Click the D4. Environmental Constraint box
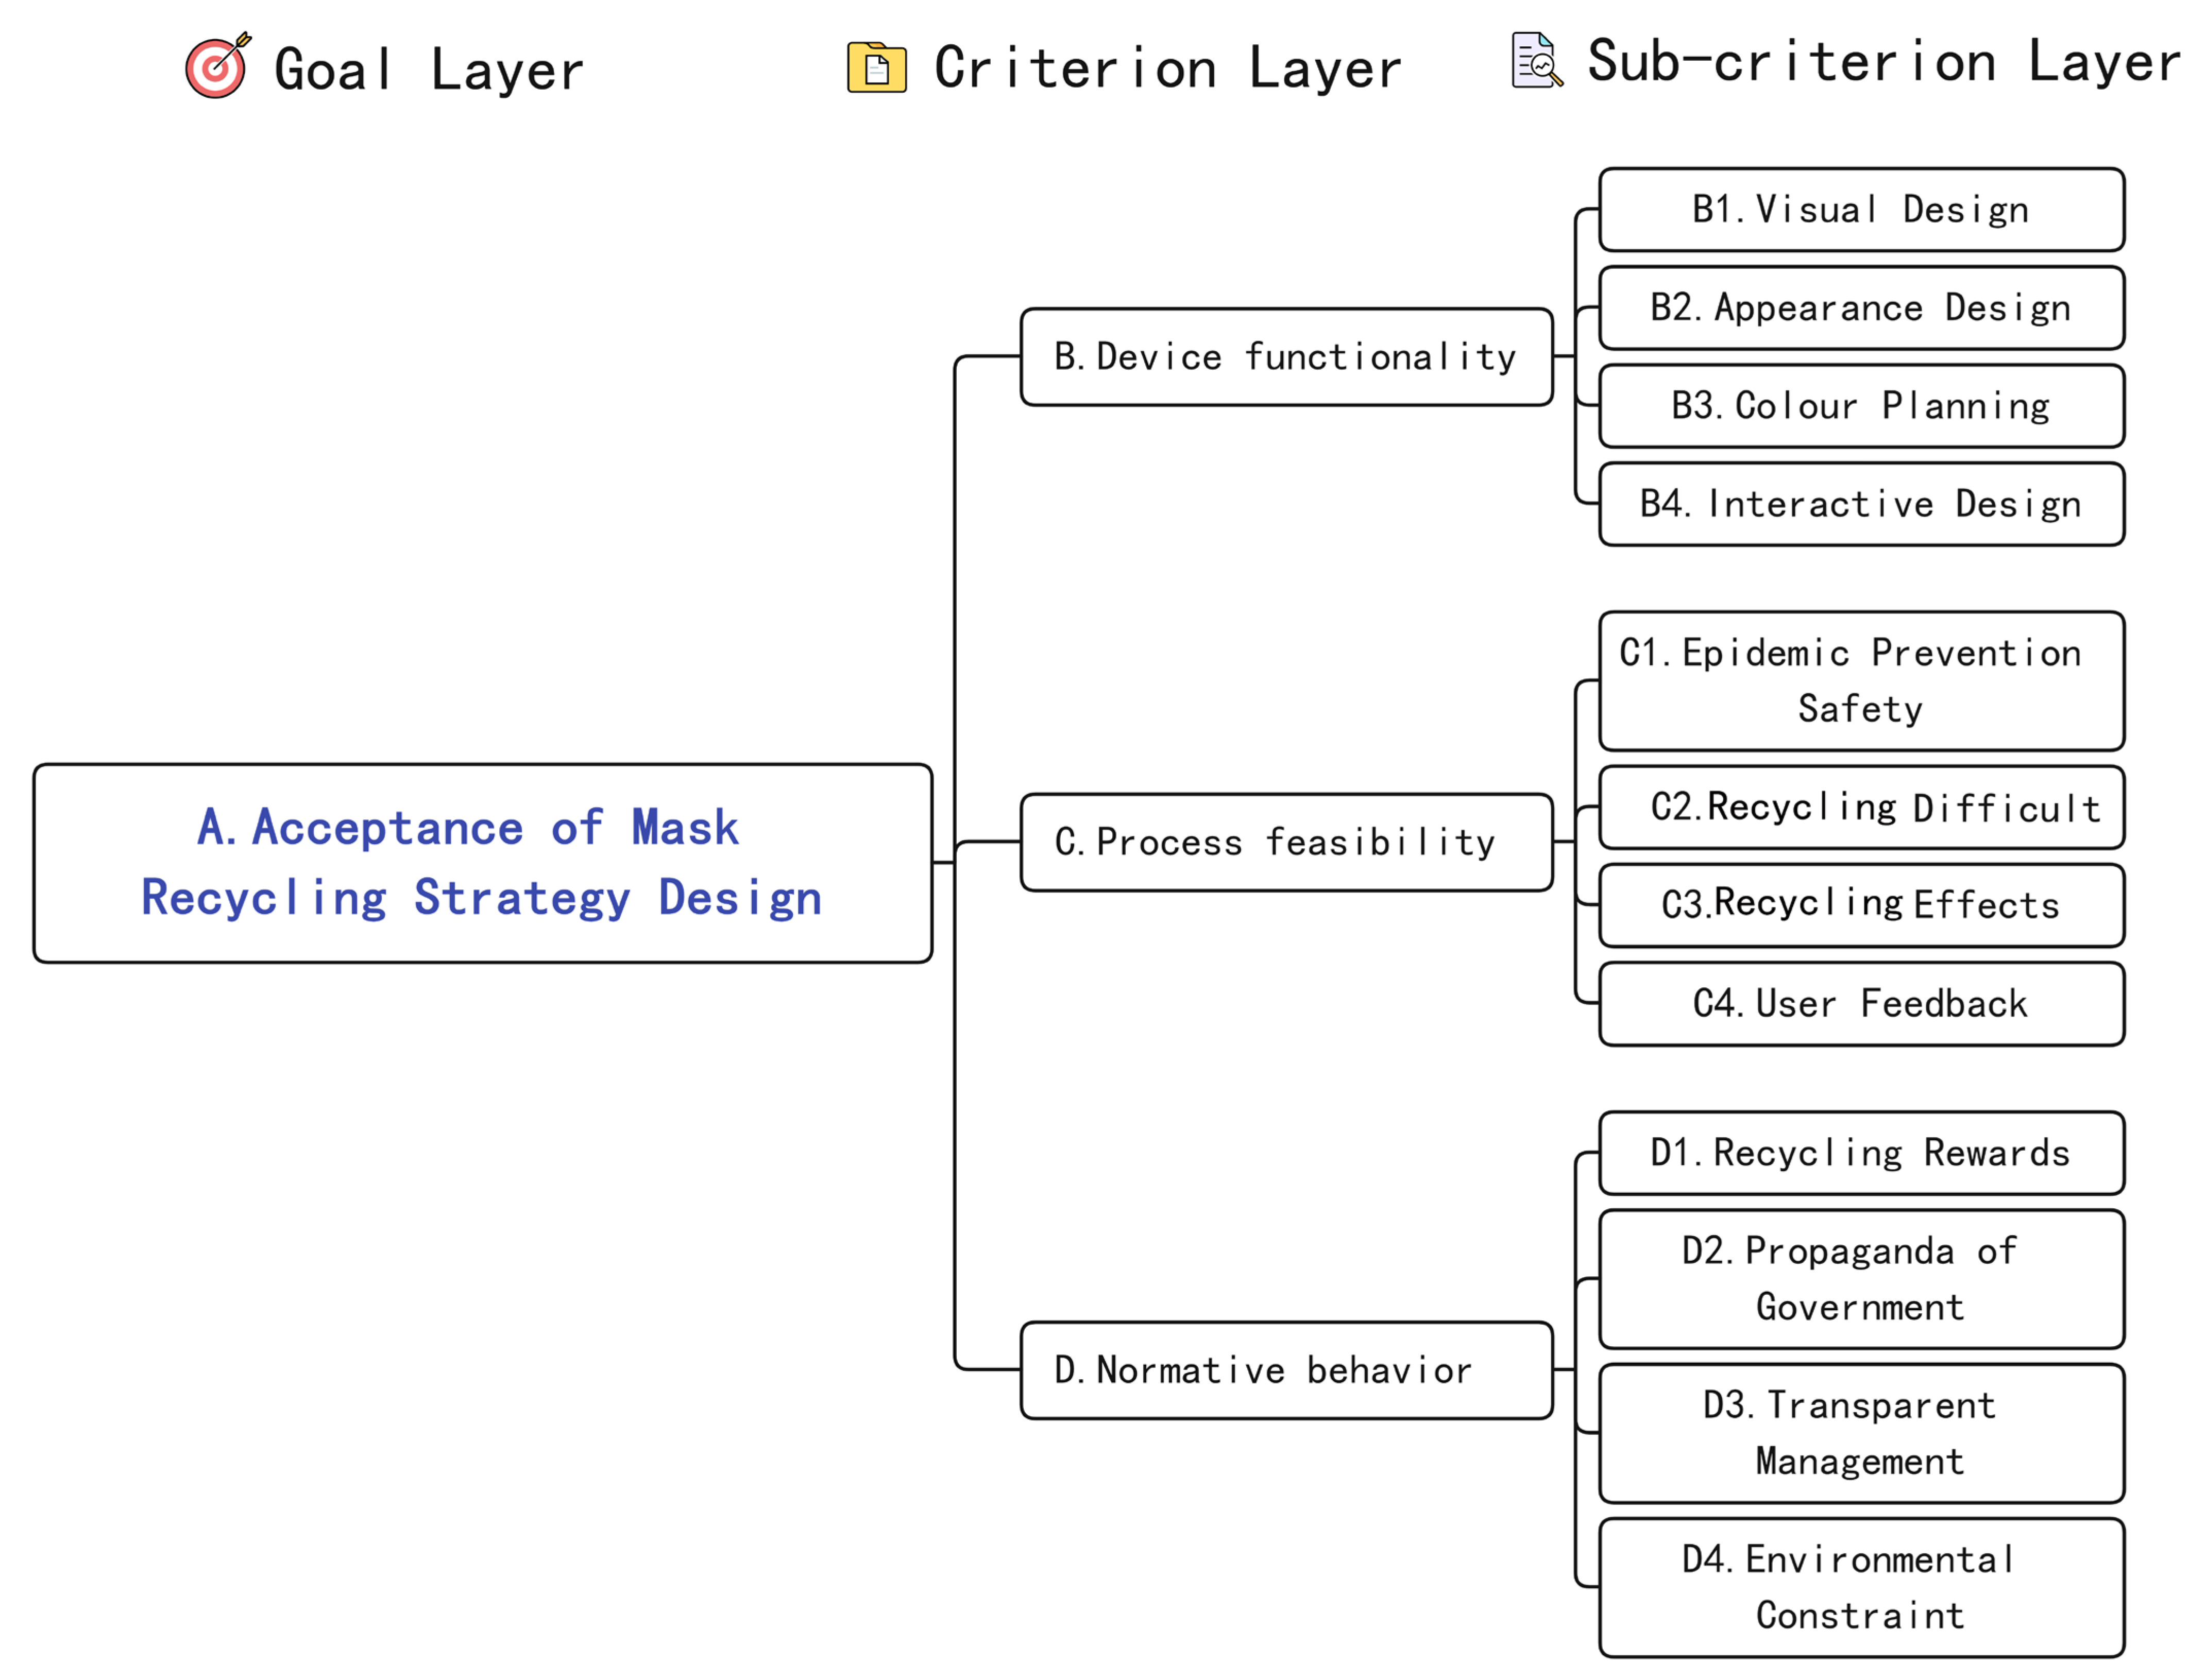This screenshot has height=1680, width=2206. click(x=1861, y=1587)
